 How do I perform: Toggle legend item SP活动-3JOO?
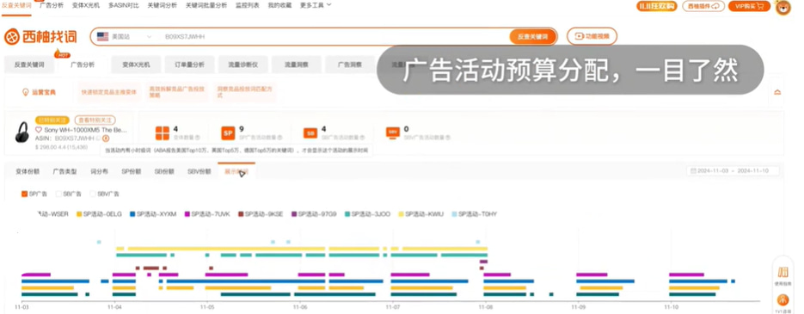coord(367,214)
